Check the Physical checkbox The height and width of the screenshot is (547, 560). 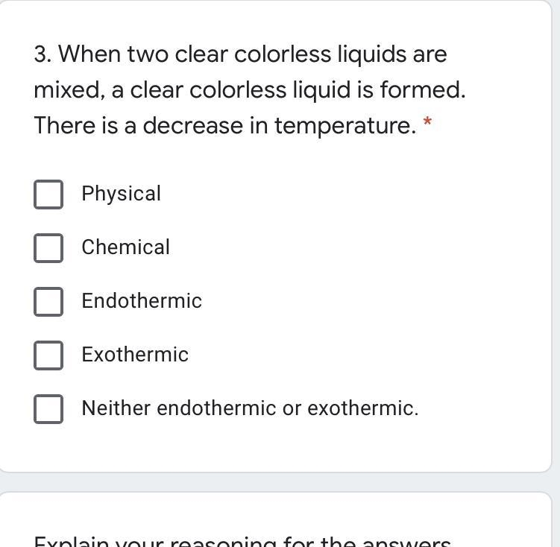tap(48, 195)
